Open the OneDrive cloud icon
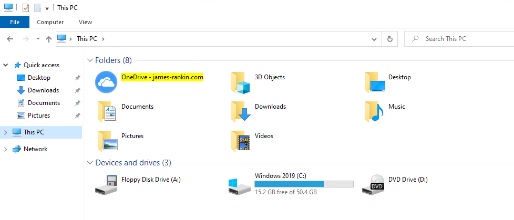The image size is (514, 220). coord(106,81)
